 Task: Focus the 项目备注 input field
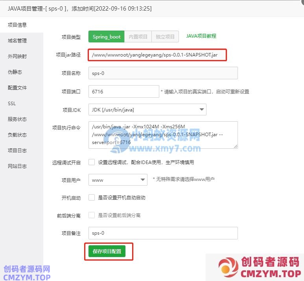(163, 233)
